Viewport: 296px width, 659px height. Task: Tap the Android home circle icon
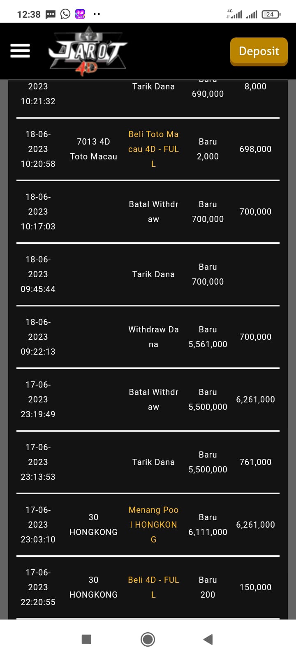(148, 639)
